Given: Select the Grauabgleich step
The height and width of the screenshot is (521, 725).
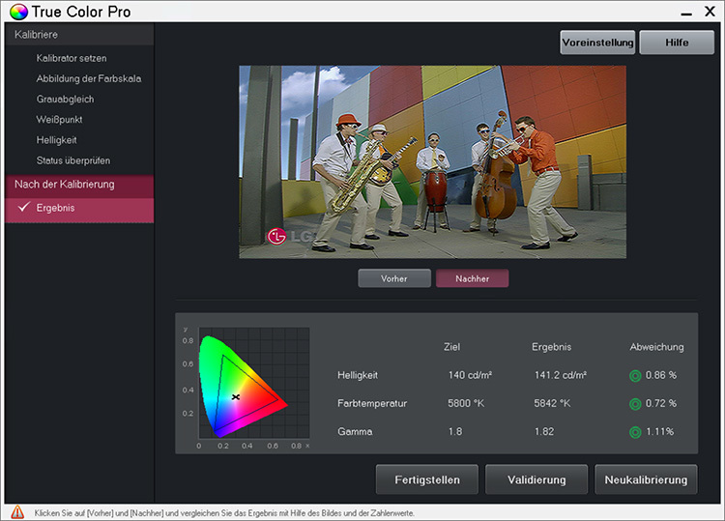Looking at the screenshot, I should pyautogui.click(x=65, y=99).
